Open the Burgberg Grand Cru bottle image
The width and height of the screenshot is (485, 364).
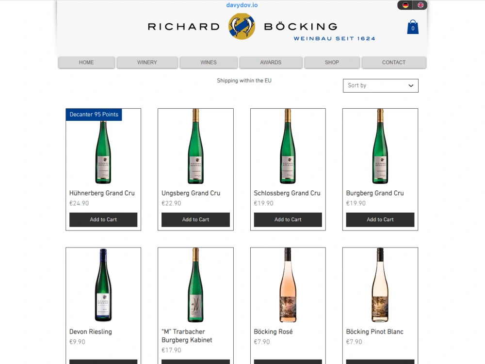380,146
